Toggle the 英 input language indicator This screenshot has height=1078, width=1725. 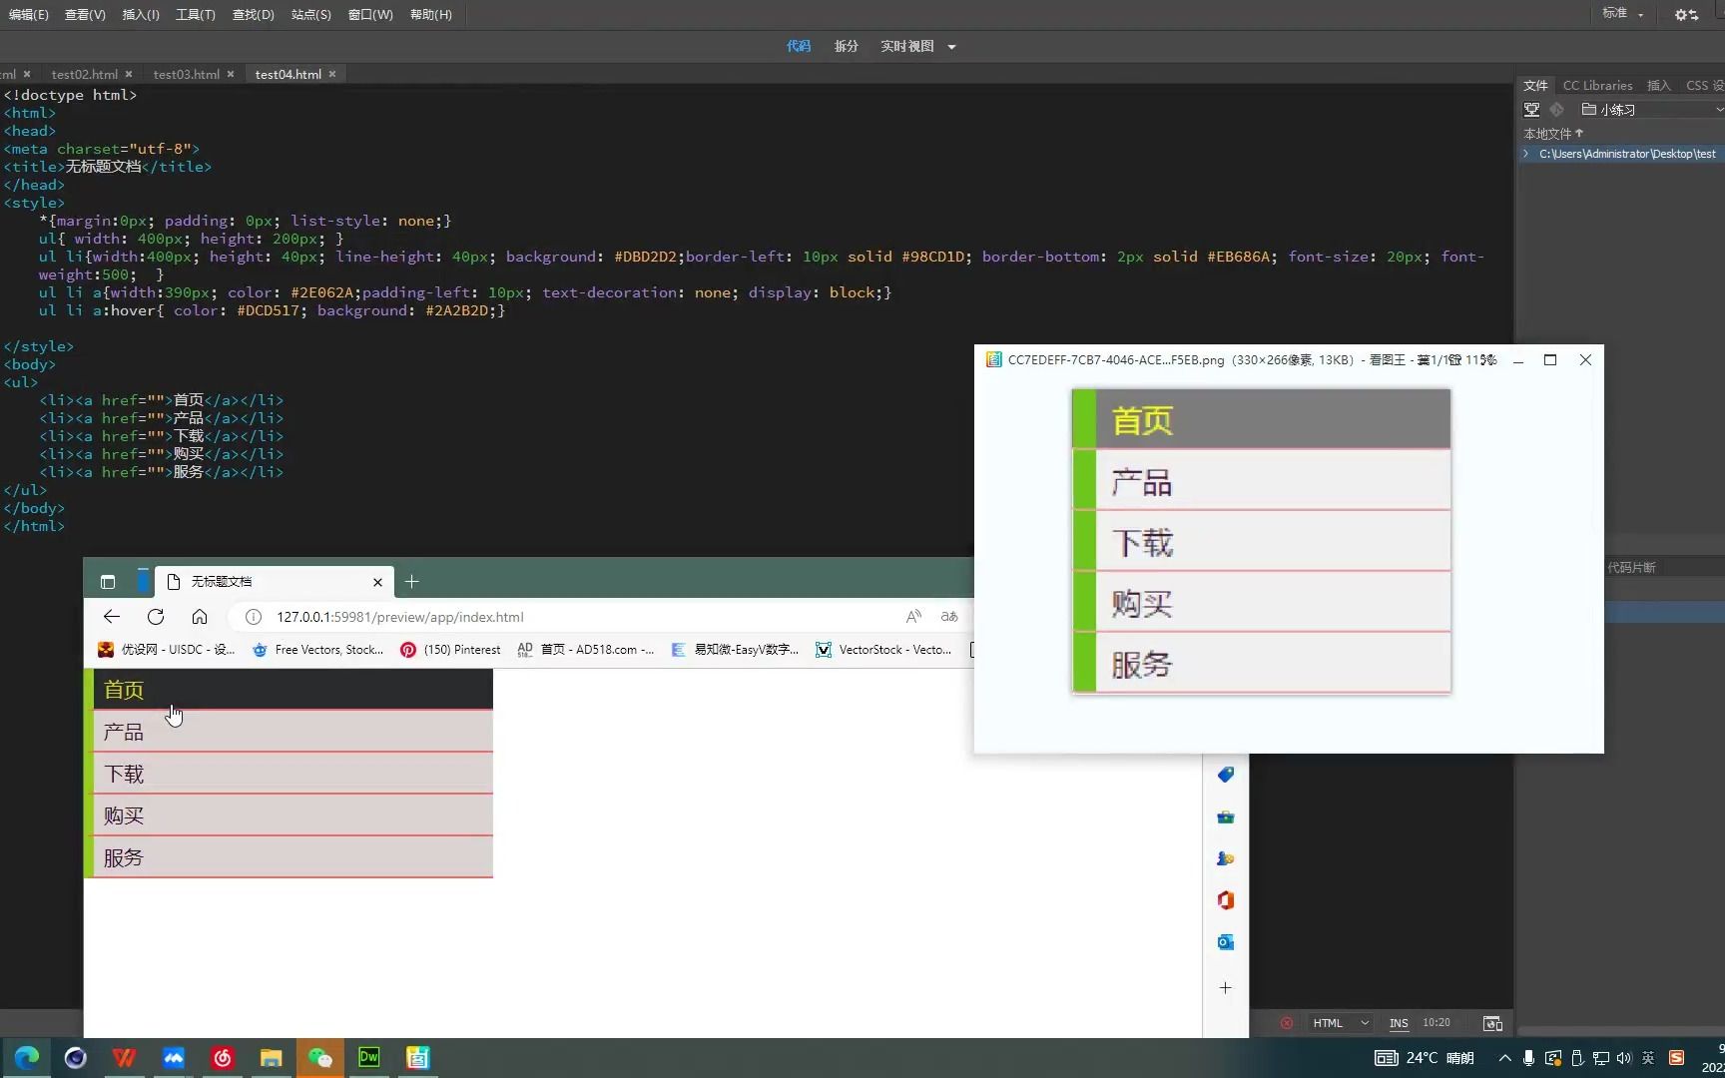[x=1648, y=1058]
